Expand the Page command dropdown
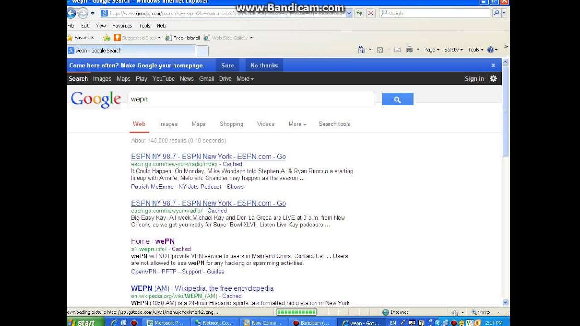580x326 pixels. (431, 50)
